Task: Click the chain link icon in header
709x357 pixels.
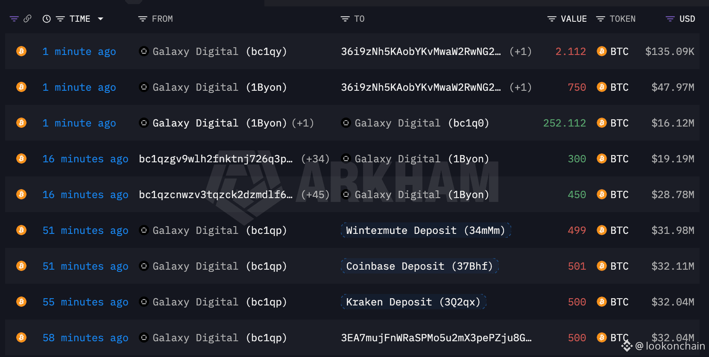Action: point(27,19)
